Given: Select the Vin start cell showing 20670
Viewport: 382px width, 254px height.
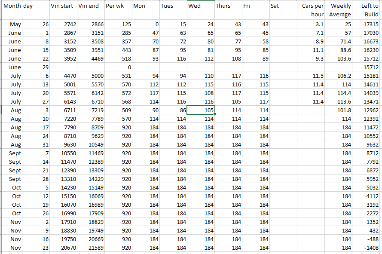Looking at the screenshot, I should click(63, 248).
